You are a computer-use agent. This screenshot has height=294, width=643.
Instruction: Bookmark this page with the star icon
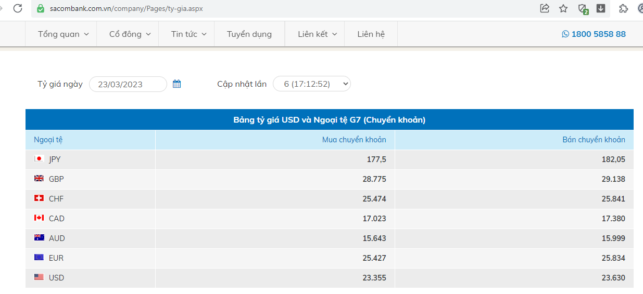[563, 8]
